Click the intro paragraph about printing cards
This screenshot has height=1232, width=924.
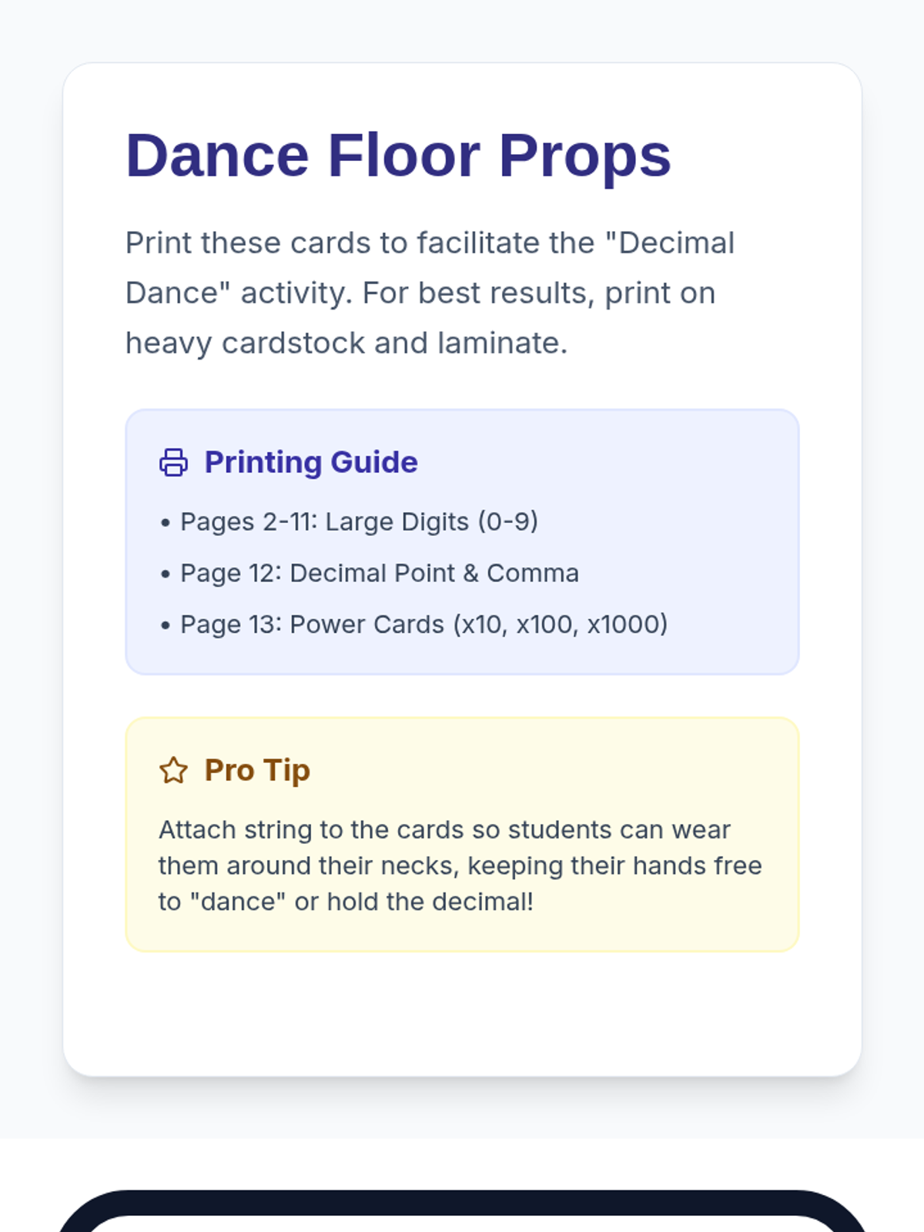430,293
